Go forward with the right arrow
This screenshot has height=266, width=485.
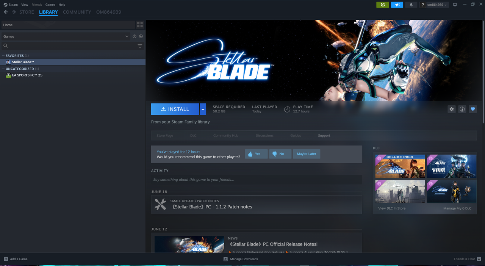pyautogui.click(x=14, y=12)
